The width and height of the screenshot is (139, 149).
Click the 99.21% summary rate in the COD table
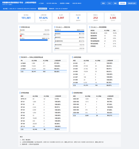point(109,116)
